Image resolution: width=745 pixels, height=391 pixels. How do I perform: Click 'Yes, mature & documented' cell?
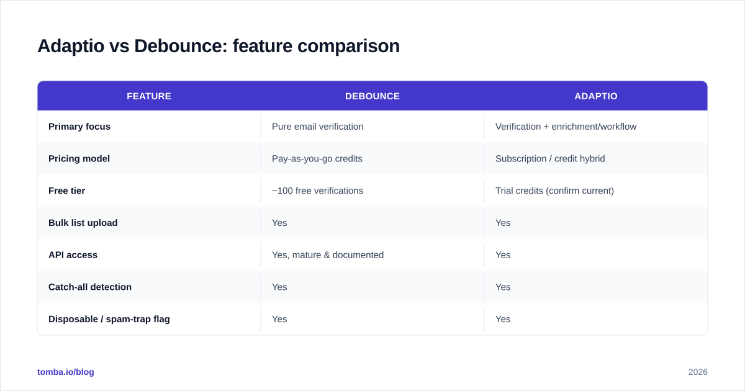(328, 255)
